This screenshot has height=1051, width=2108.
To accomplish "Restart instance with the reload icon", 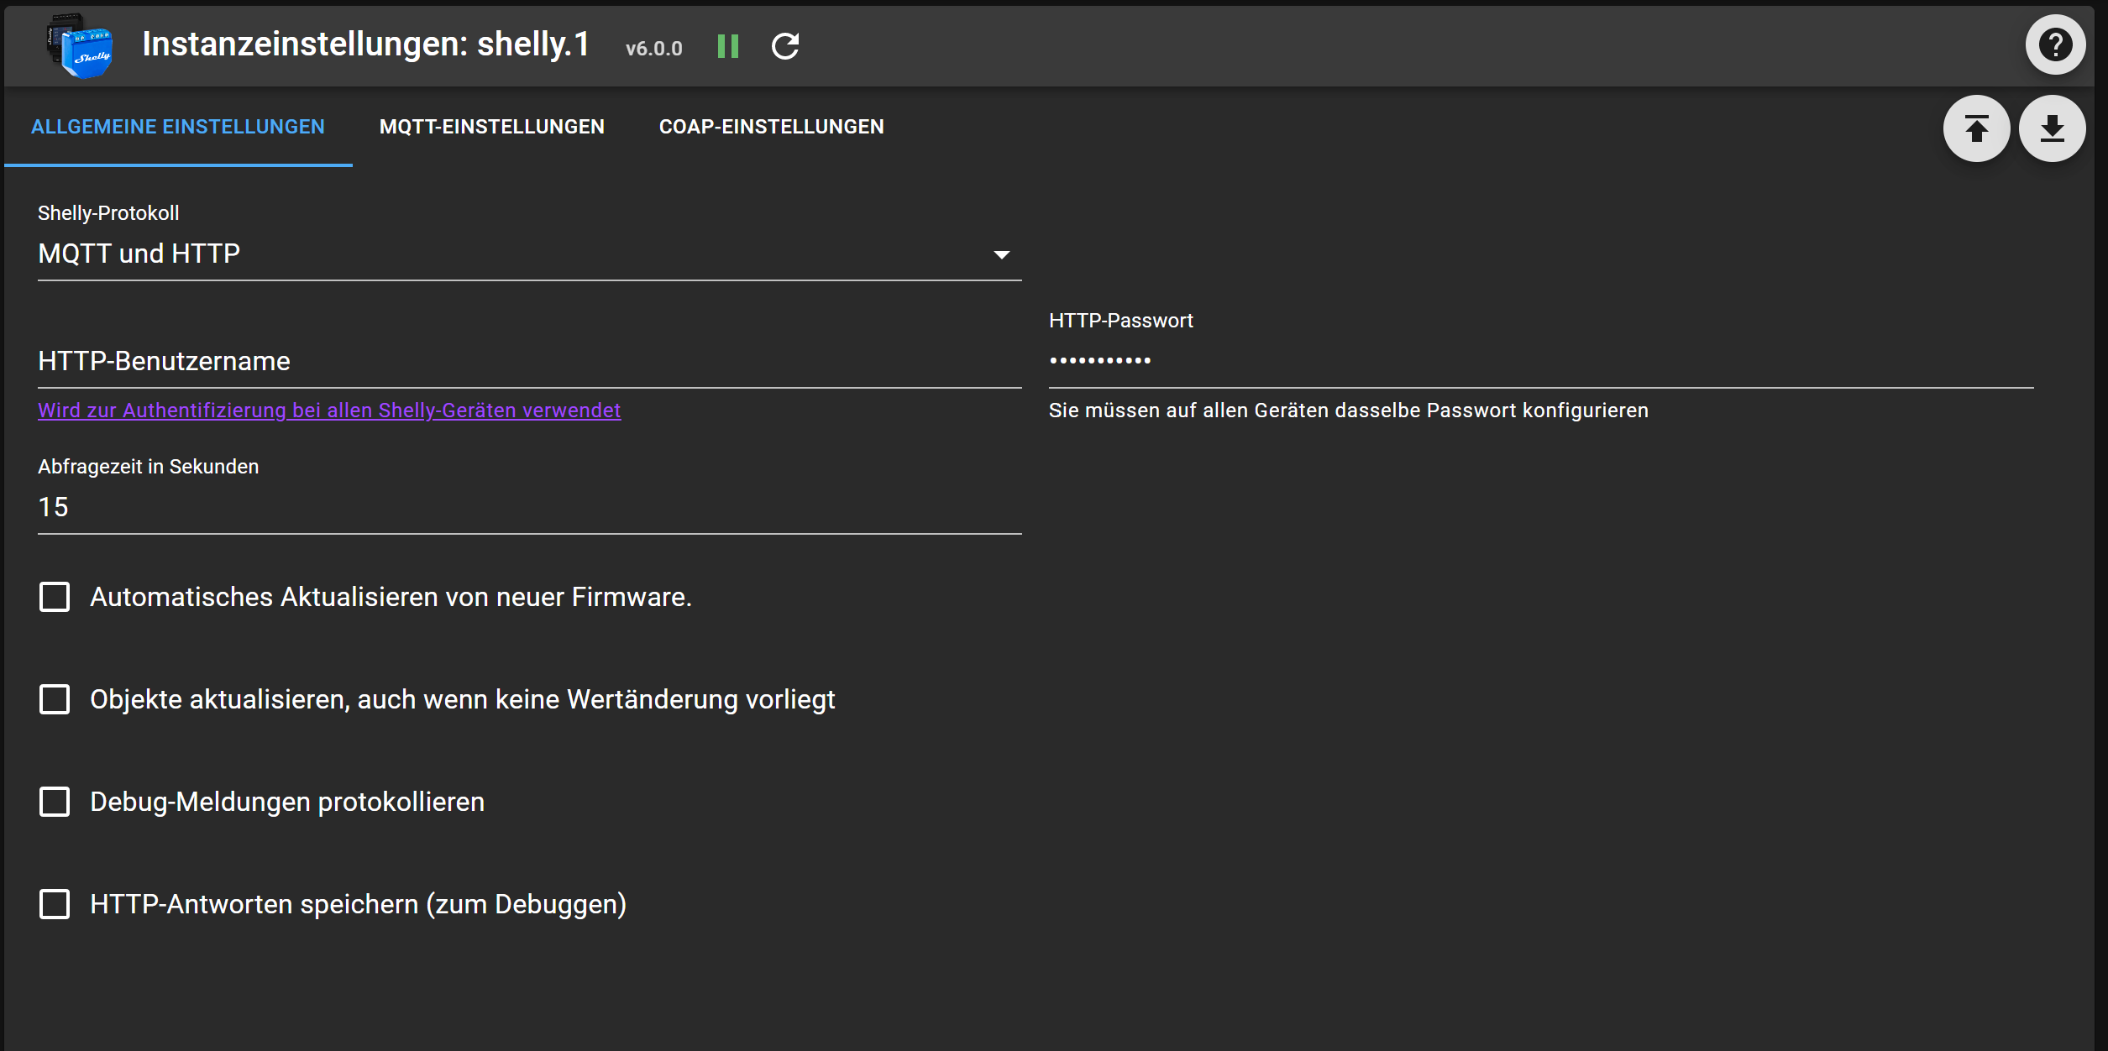I will point(785,46).
